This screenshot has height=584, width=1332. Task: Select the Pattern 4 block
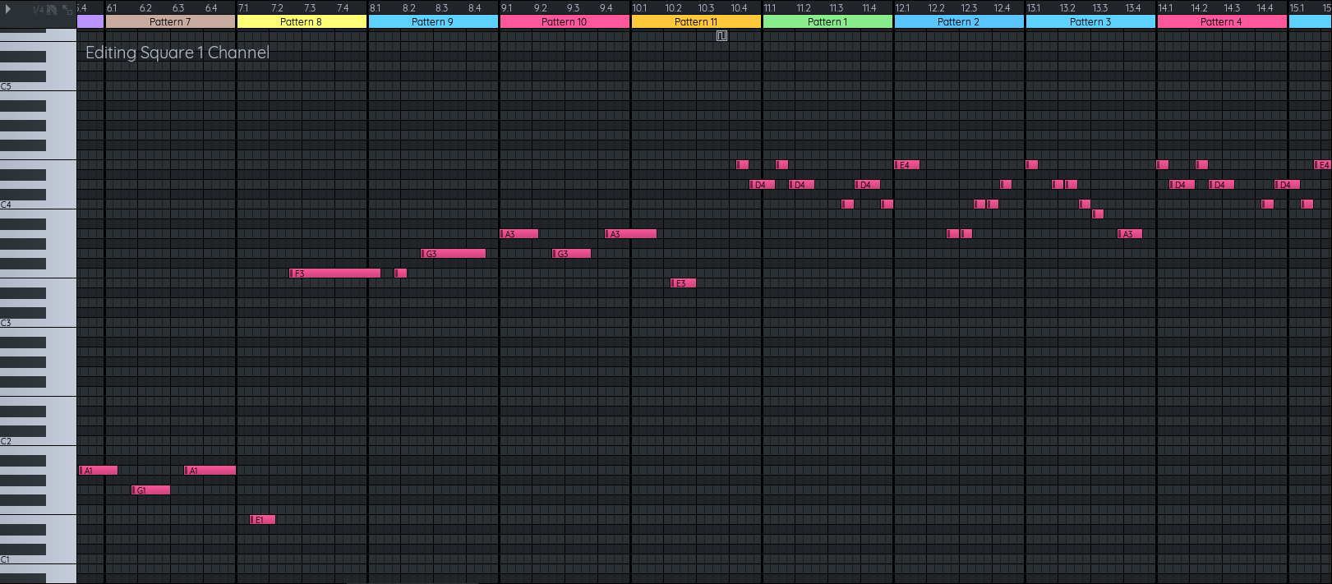(x=1222, y=22)
